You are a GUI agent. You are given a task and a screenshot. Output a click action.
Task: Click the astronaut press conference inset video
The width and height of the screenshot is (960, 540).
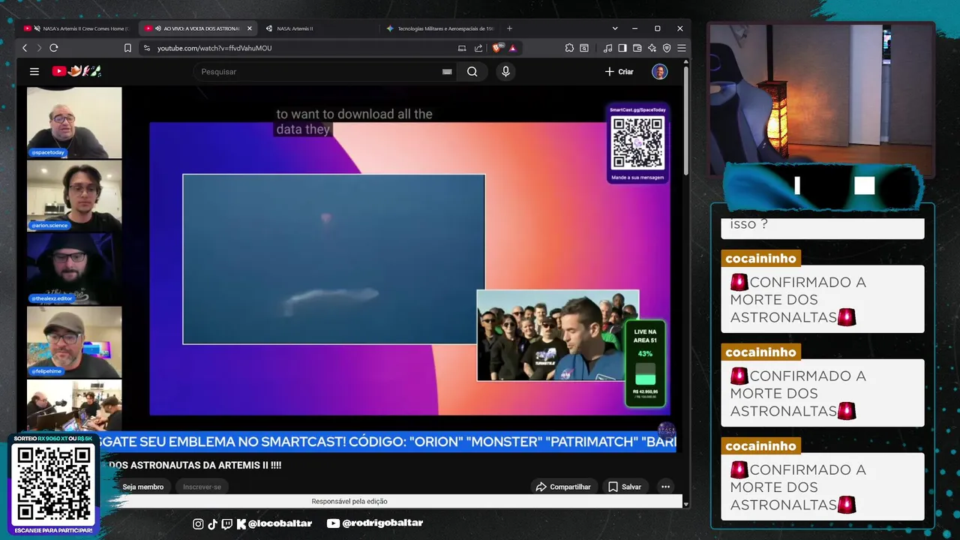557,335
